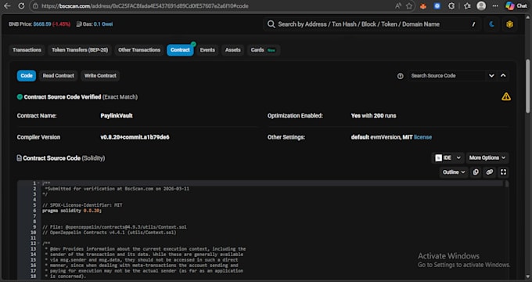532x282 pixels.
Task: Open the Write Contract sub-tab
Action: (x=100, y=75)
